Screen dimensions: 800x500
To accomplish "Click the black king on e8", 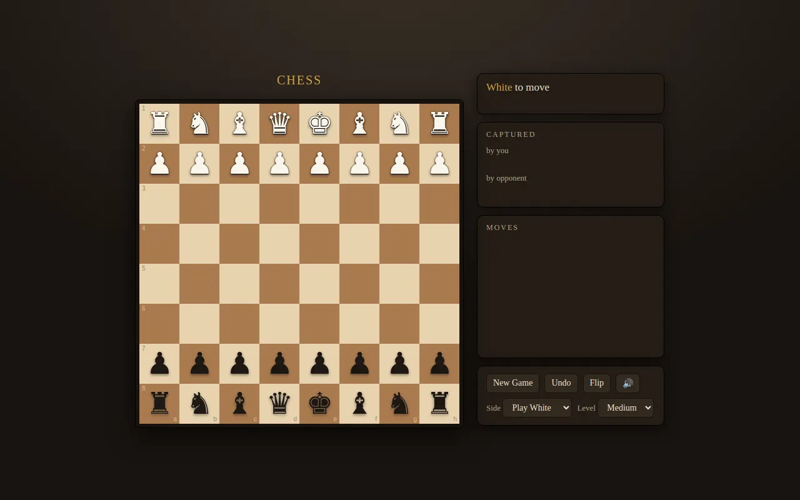I will [x=319, y=404].
